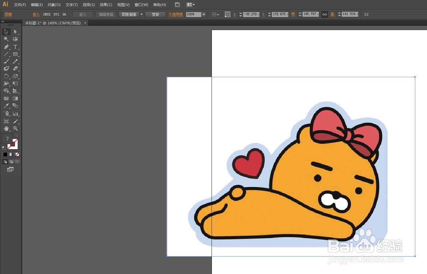Swap fill and stroke colors

tap(17, 135)
